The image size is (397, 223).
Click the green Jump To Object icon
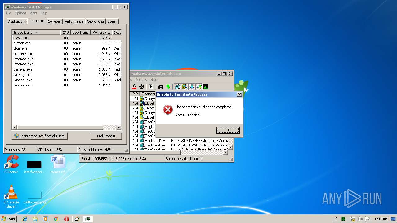168,87
